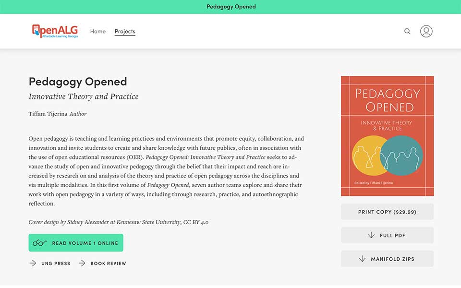Screen dimensions: 461x288
Task: Click the author name Tiffani Tijerina
Action: (48, 114)
